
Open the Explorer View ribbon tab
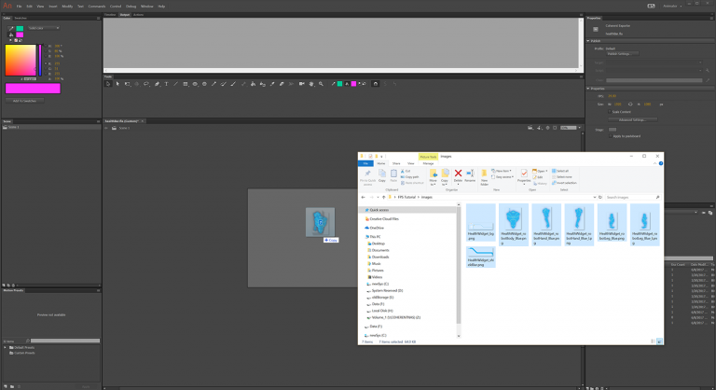point(410,163)
